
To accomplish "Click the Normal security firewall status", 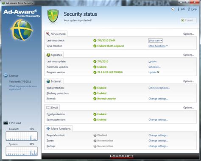I will (106, 99).
